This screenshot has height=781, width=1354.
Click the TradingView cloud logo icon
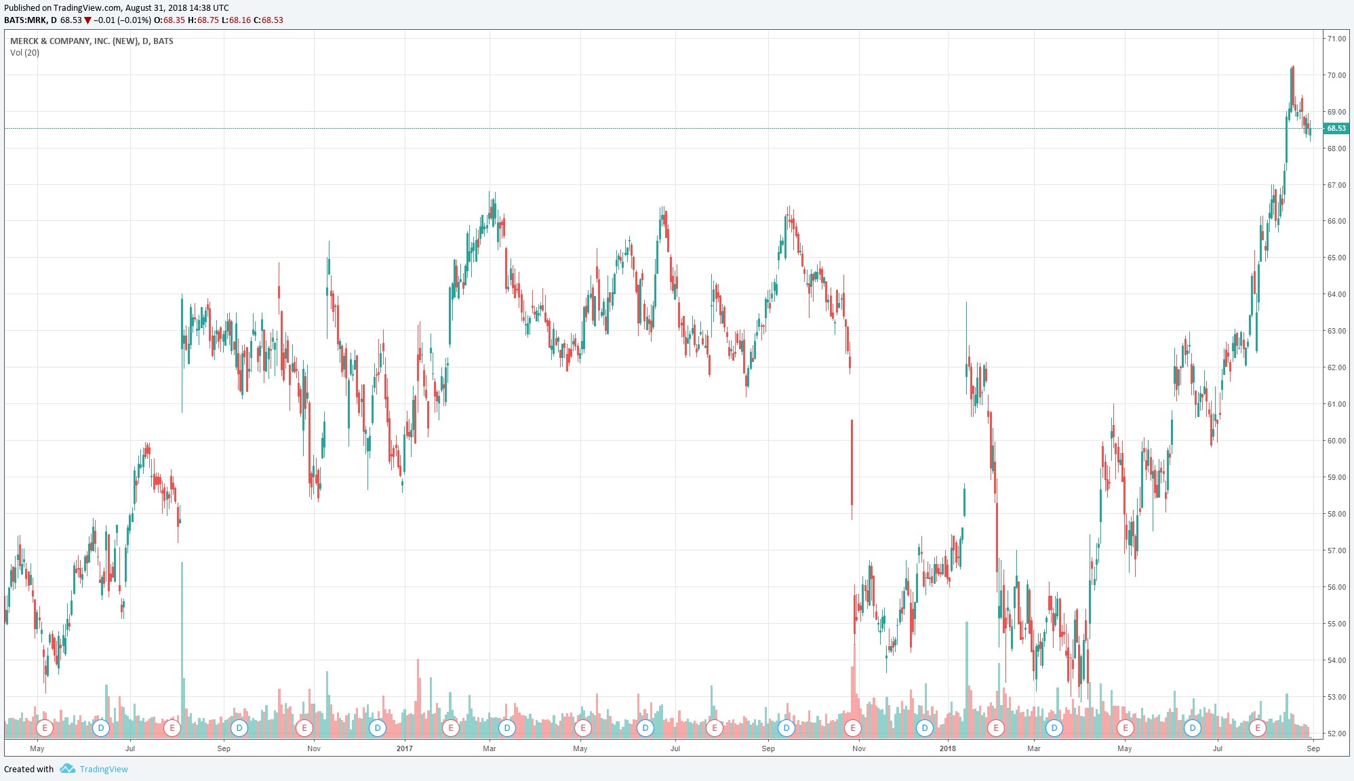tap(67, 769)
